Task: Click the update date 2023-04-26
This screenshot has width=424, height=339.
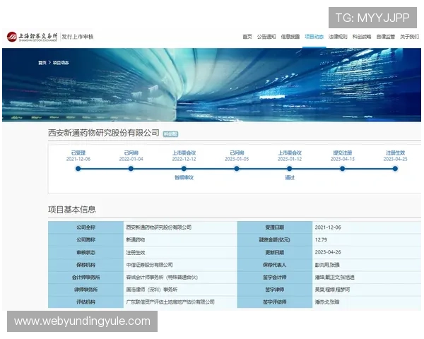Action: [x=328, y=252]
